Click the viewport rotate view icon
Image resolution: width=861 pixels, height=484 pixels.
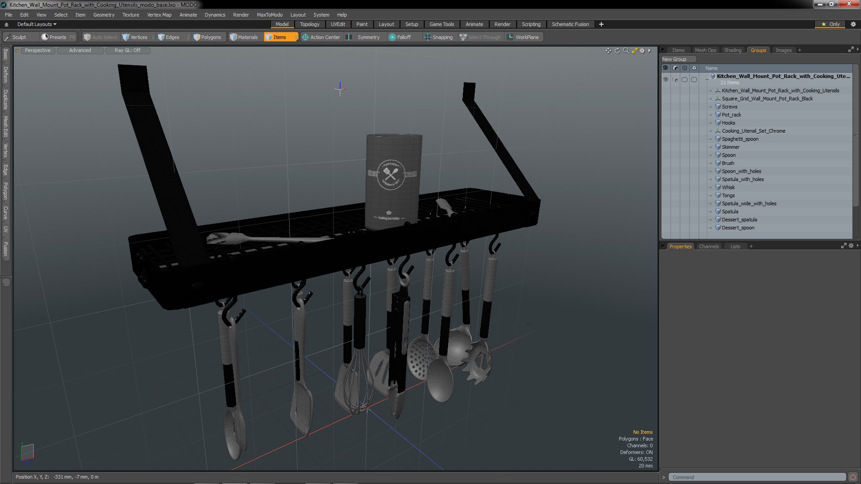(x=617, y=51)
